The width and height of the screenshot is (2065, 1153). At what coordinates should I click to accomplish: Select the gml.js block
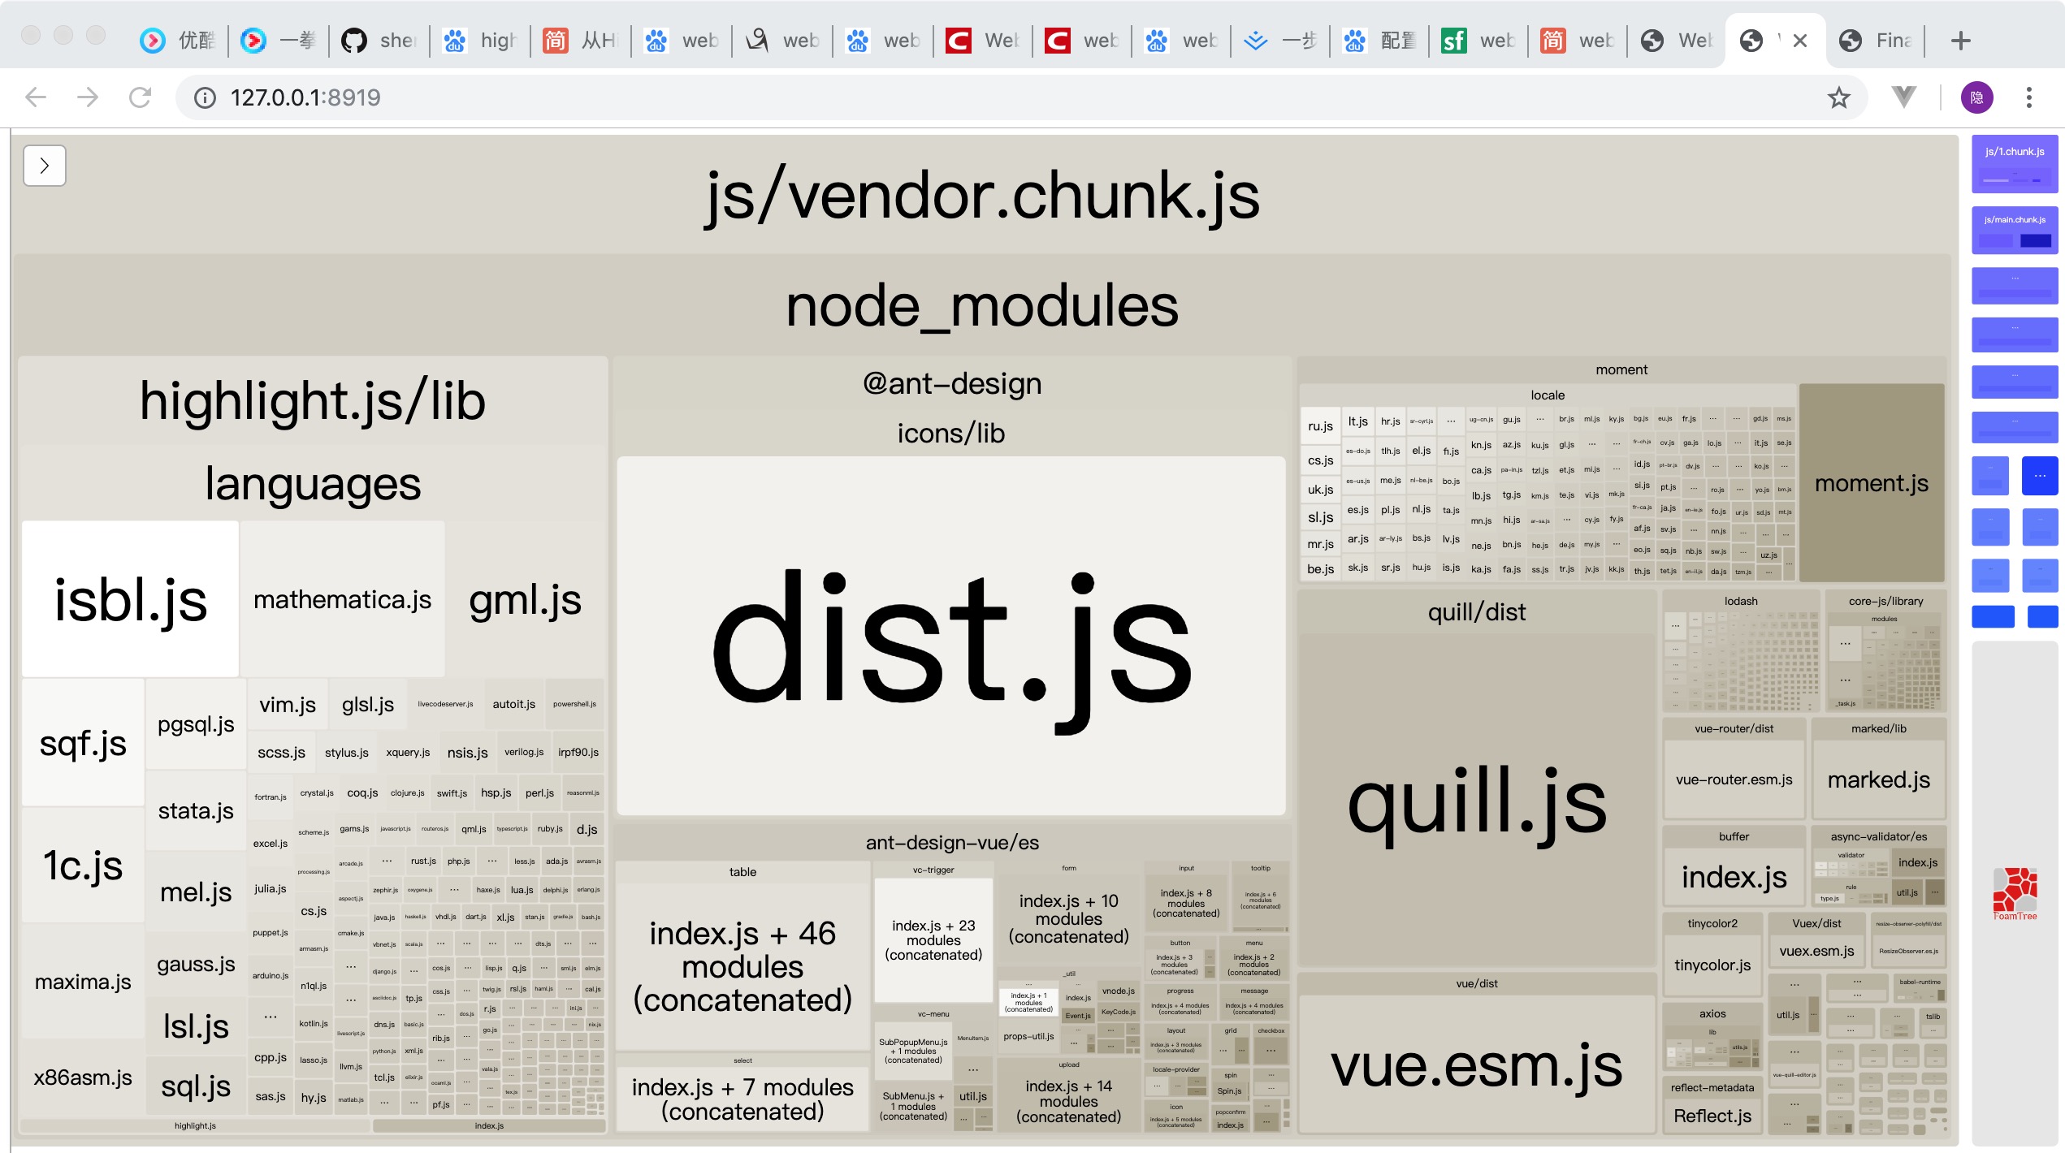pos(526,599)
